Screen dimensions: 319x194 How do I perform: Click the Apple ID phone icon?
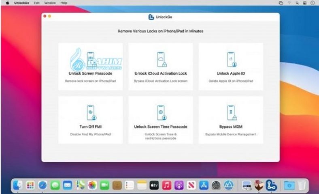click(x=232, y=59)
